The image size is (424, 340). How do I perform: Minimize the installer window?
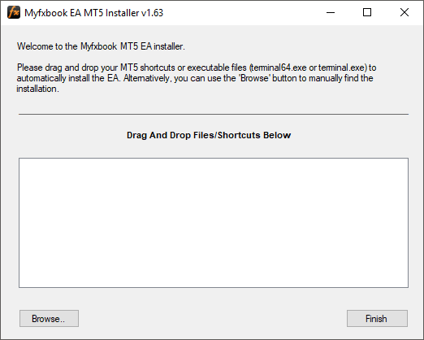[x=331, y=12]
